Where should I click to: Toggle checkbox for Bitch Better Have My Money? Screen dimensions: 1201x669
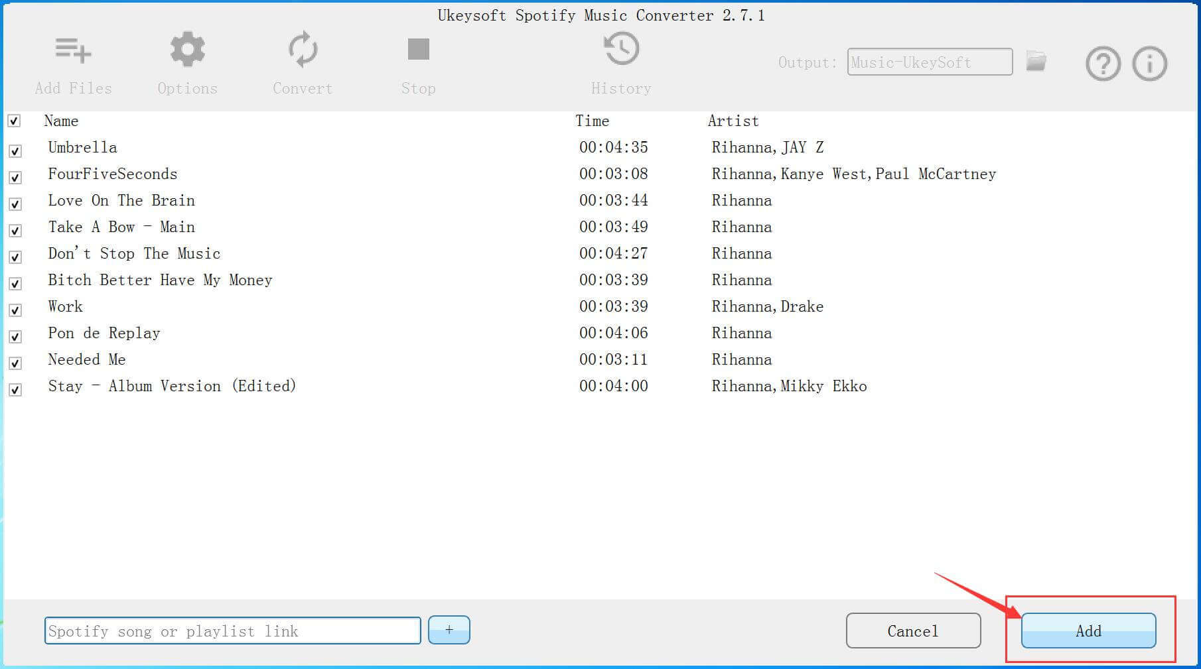point(15,284)
